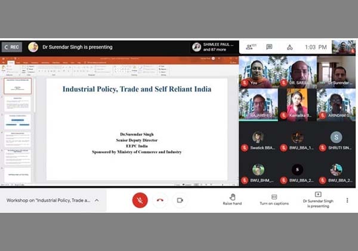The width and height of the screenshot is (358, 251).
Task: Select the fifth slide thumbnail in PowerPoint
Action: [17, 157]
